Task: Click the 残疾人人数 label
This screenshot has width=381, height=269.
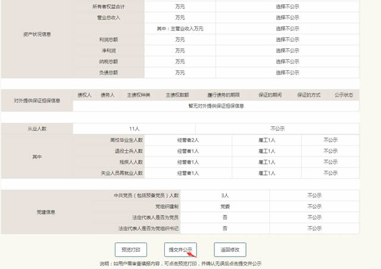Action: [131, 162]
